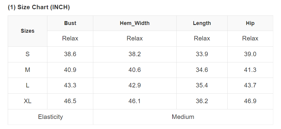Click the L size row label
This screenshot has height=129, width=281.
(27, 85)
